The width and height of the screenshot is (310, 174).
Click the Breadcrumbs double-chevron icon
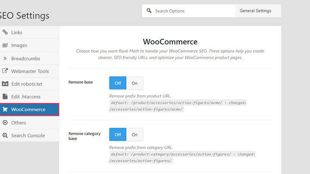tap(5, 58)
